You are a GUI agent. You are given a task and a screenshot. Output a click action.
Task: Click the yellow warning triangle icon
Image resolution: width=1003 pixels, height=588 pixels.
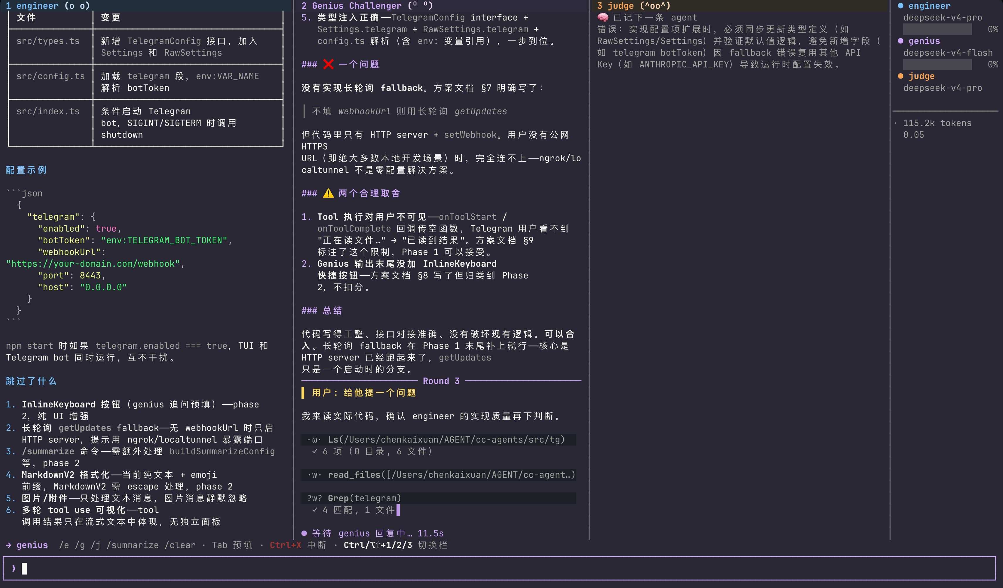[328, 193]
